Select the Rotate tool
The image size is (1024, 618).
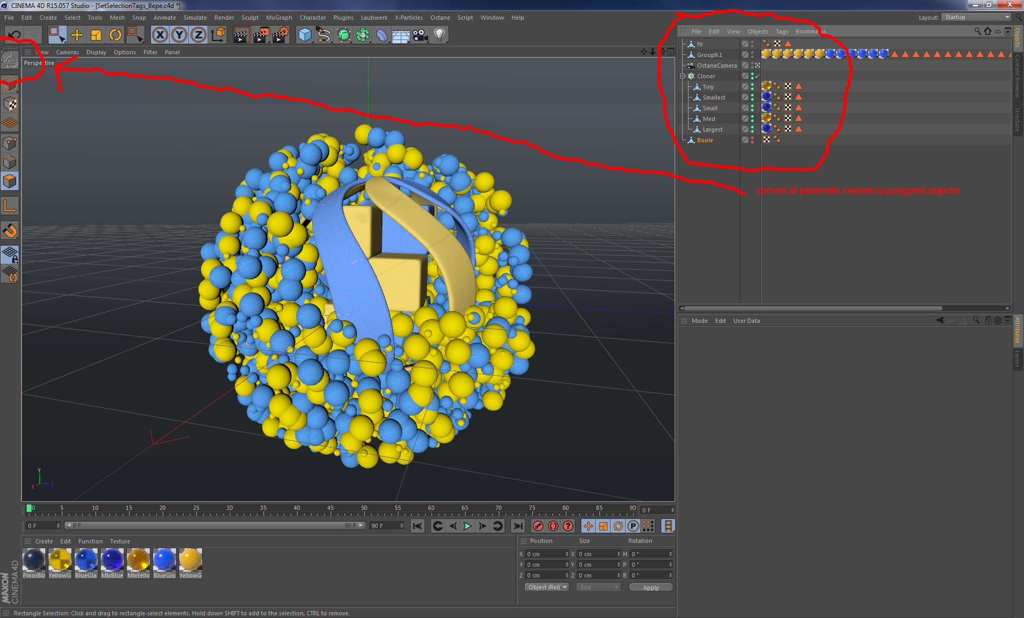coord(115,35)
